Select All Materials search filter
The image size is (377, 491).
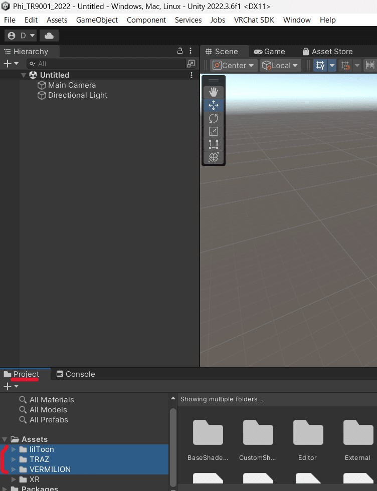tap(47, 400)
